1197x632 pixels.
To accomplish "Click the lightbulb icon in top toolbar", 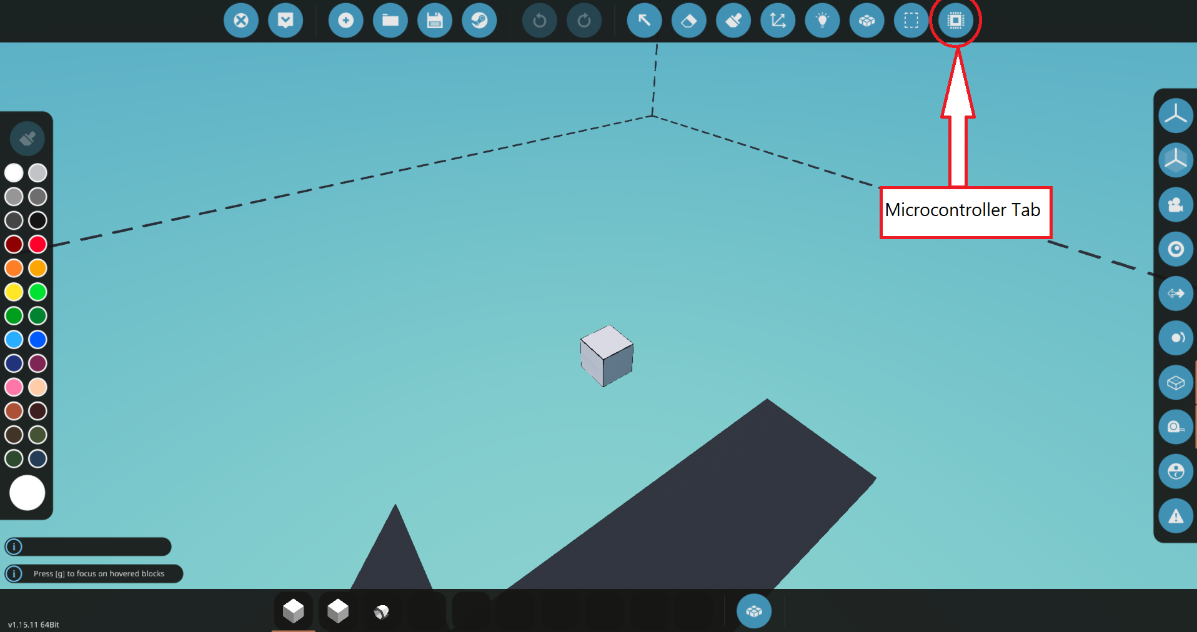I will (822, 21).
